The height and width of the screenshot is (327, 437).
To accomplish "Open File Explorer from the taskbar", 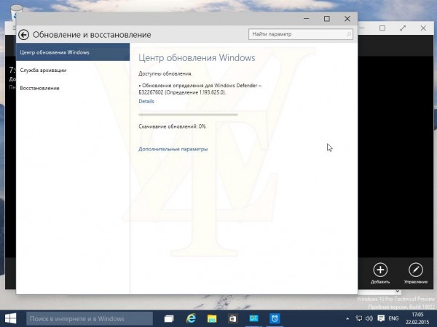I will (x=212, y=318).
